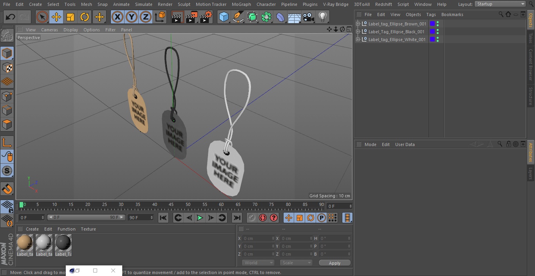
Task: Render to Picture Viewer
Action: point(192,17)
